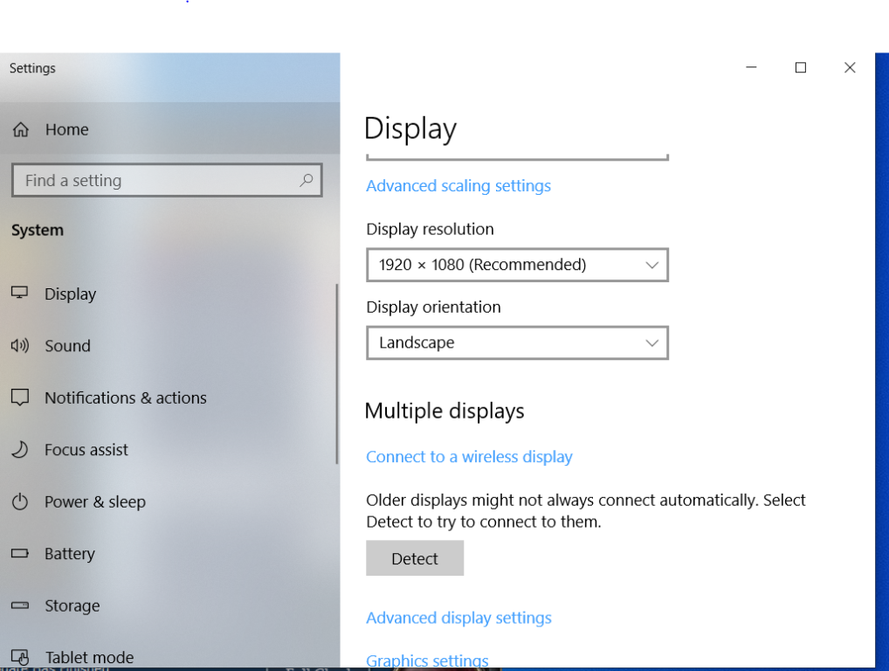Expand the Display resolution dropdown
889x671 pixels.
[x=517, y=265]
